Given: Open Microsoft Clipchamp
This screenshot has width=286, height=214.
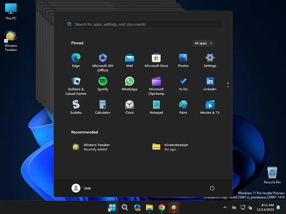Looking at the screenshot, I should click(x=156, y=86).
